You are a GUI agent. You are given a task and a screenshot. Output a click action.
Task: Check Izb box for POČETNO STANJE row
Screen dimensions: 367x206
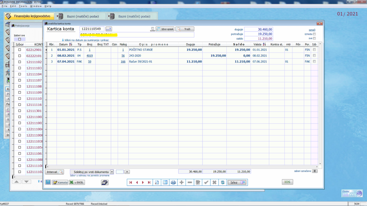[x=314, y=50]
